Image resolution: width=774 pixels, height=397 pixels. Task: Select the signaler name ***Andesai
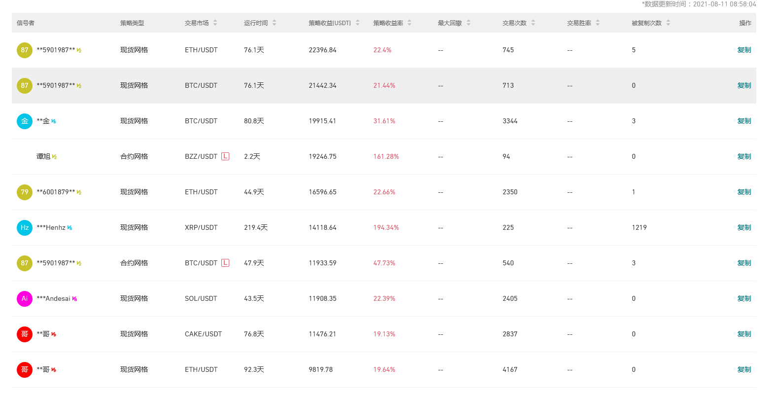(x=54, y=299)
